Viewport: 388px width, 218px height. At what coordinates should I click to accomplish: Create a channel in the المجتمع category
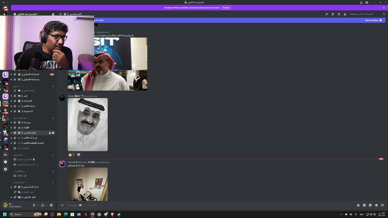pyautogui.click(x=53, y=86)
